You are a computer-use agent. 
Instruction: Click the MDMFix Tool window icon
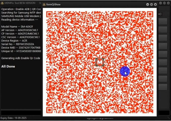point(2,3)
